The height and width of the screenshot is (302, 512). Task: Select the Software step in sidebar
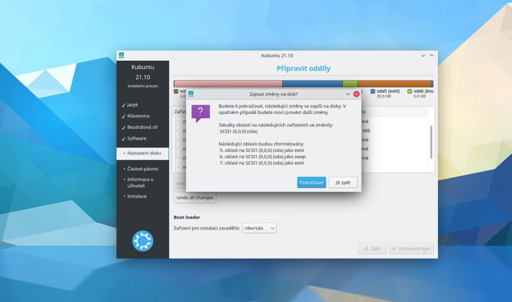click(x=137, y=138)
